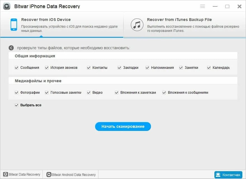Toggle the Вложения к сообщениям checkbox
Image resolution: width=246 pixels, height=179 pixels.
point(164,93)
